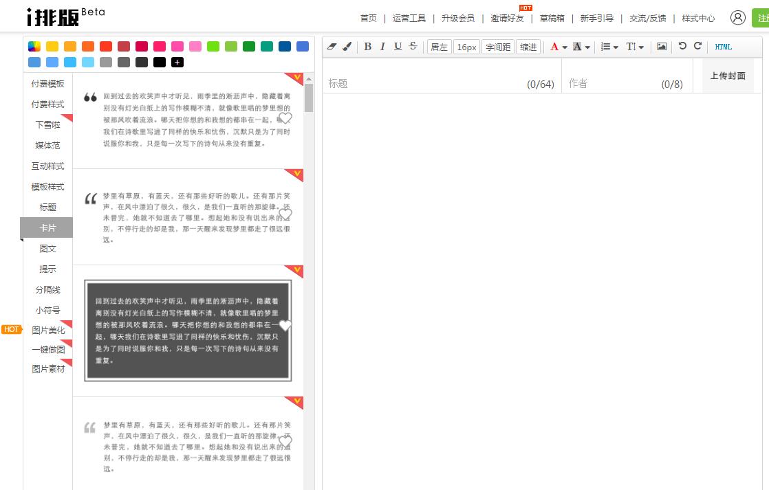
Task: Pick the black color swatch
Action: click(x=160, y=63)
